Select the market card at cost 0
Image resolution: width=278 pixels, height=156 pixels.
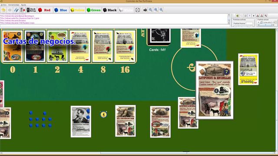13,46
